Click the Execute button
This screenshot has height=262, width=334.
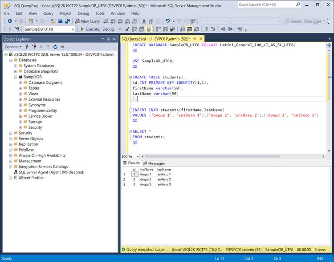point(90,29)
